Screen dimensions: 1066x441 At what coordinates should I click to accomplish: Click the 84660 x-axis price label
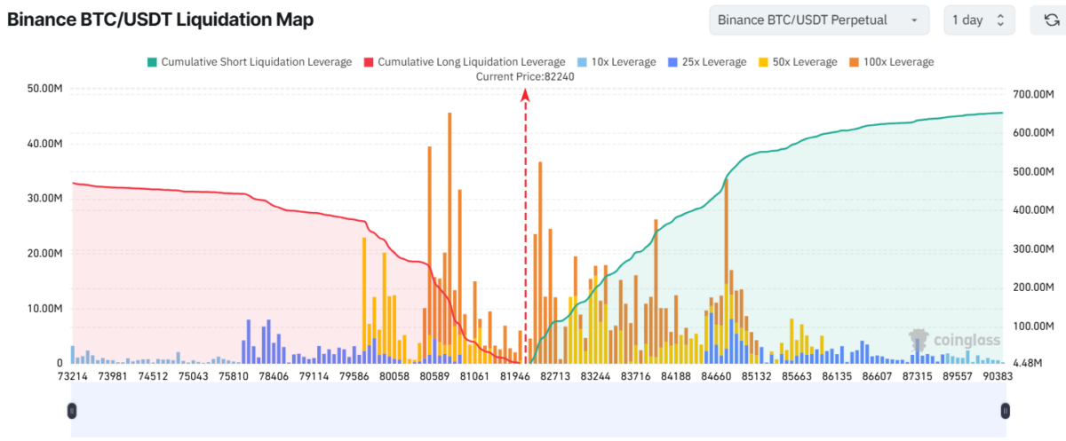coord(718,376)
